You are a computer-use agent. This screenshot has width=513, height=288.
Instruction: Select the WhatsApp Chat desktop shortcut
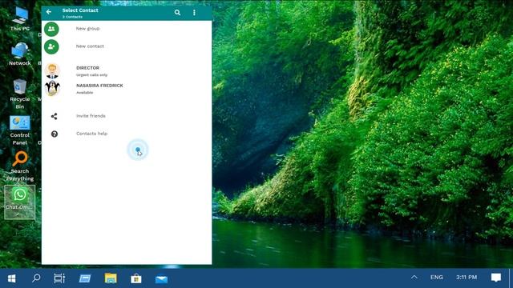coord(19,202)
